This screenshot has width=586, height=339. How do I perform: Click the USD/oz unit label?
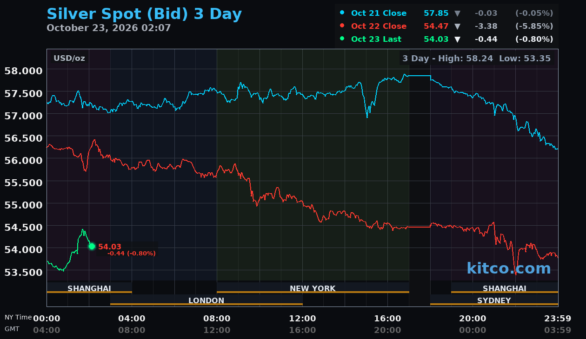pyautogui.click(x=69, y=58)
